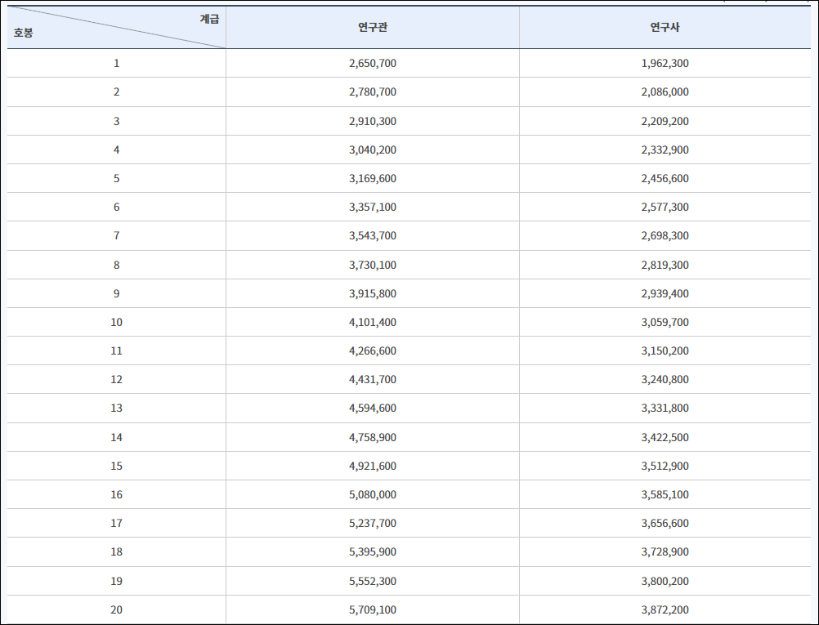Select the cell with 2,456,600
This screenshot has width=819, height=625.
tap(665, 179)
